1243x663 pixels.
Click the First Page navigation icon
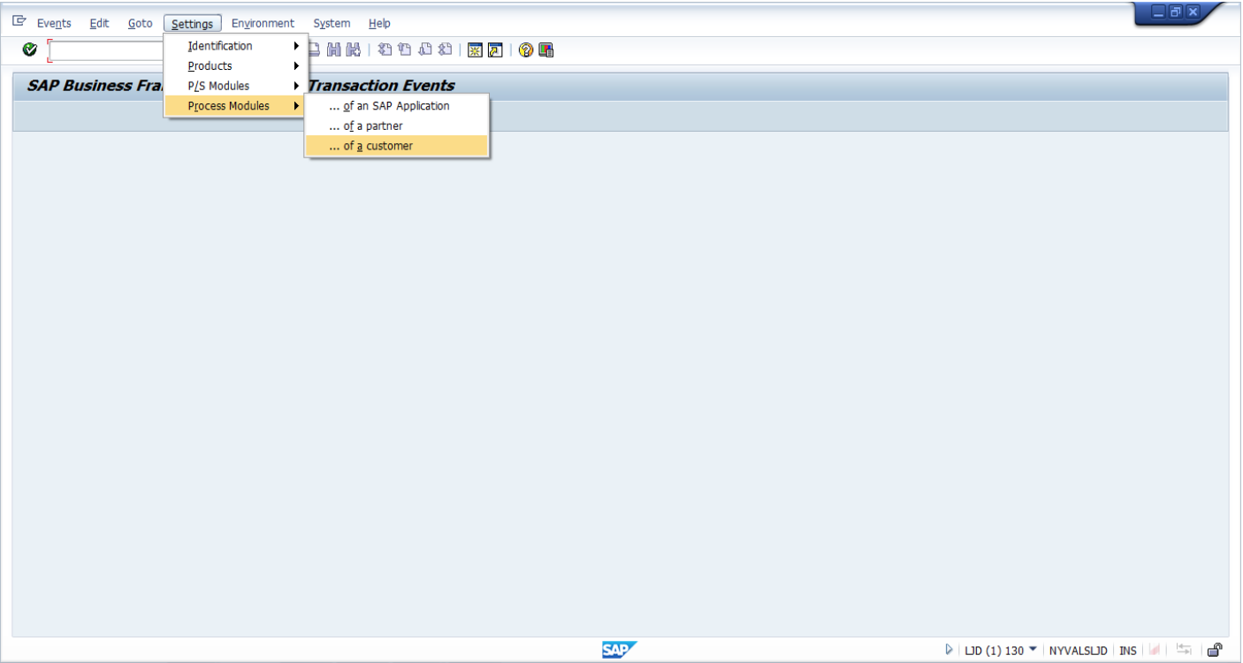tap(386, 50)
